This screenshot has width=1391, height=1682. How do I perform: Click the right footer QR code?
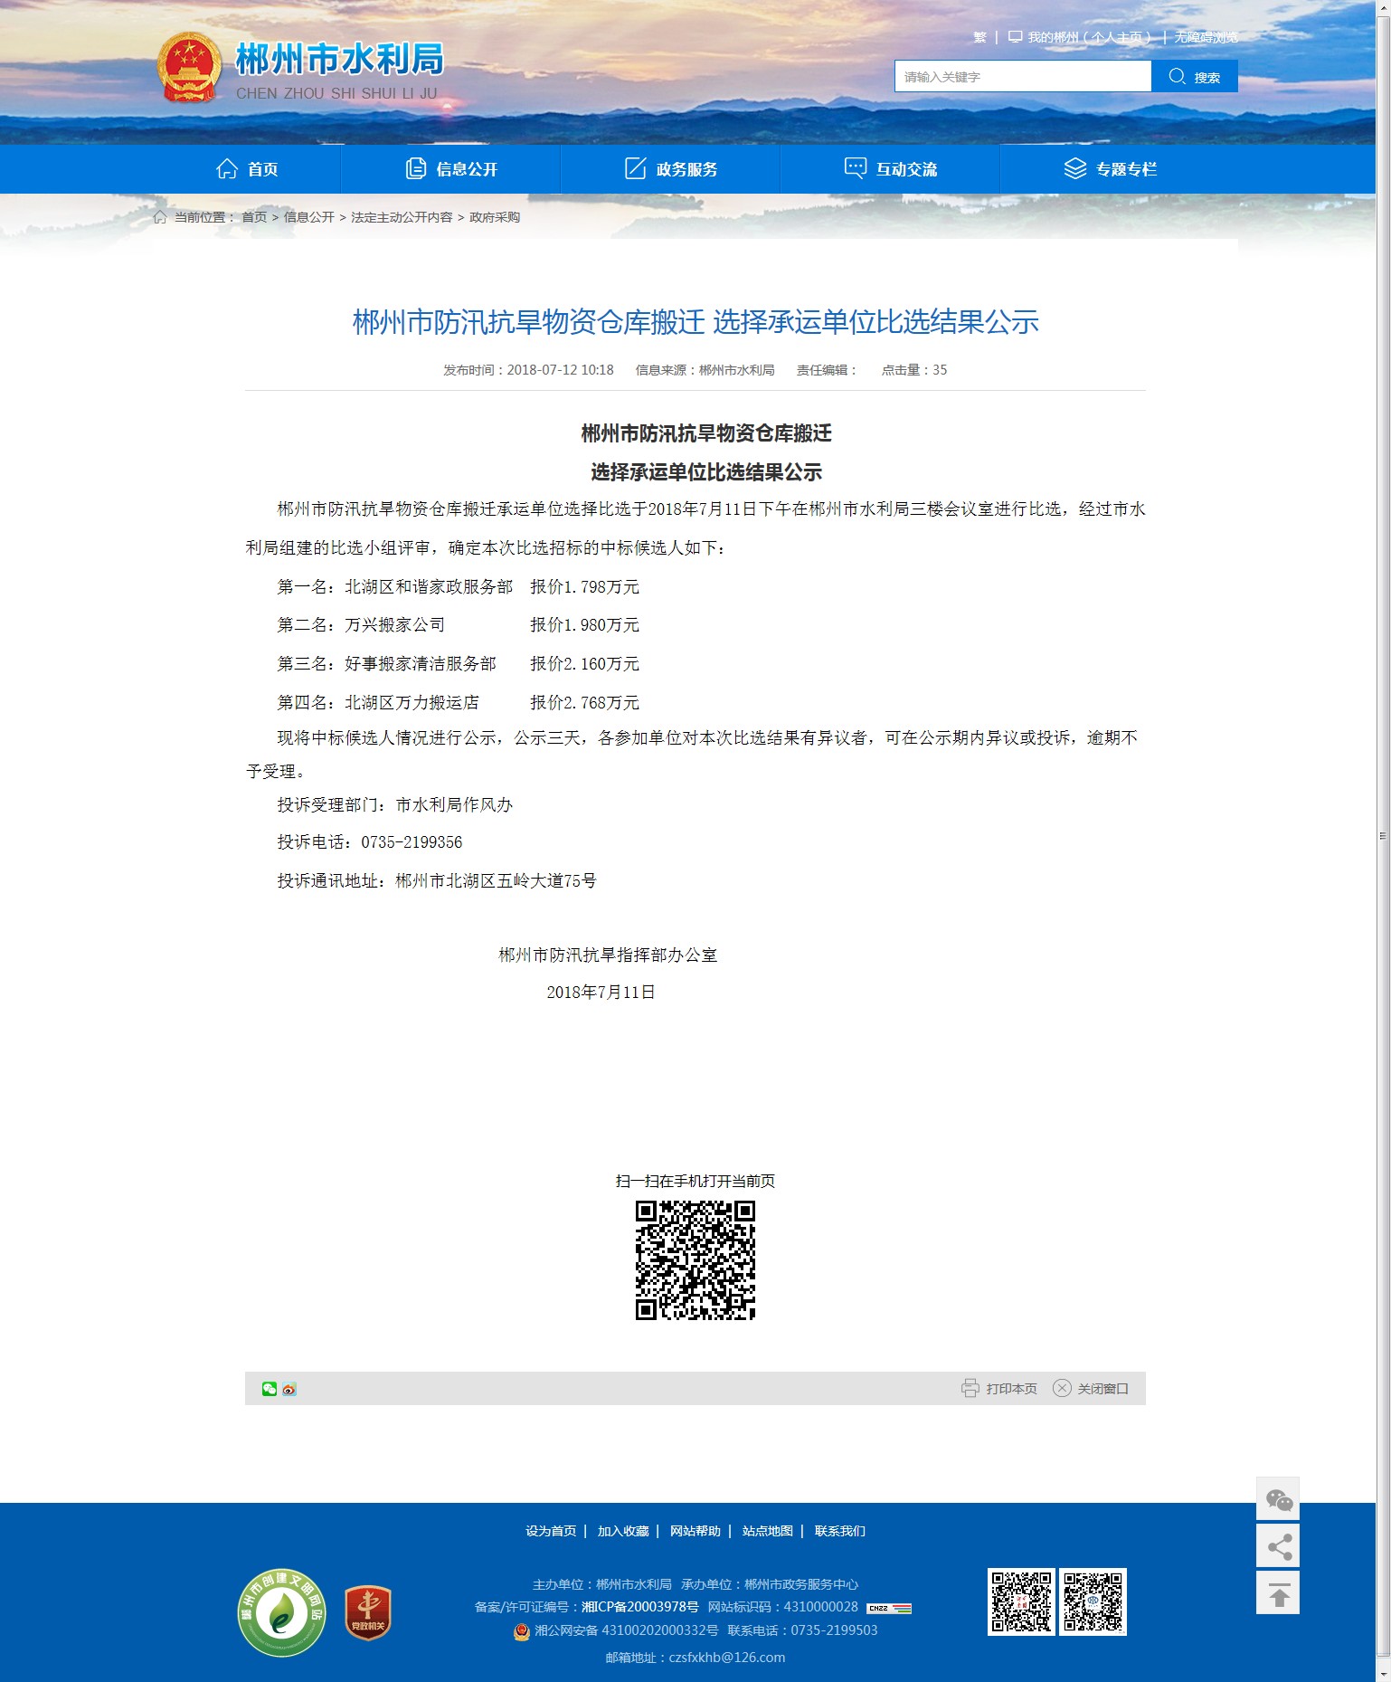(x=1093, y=1601)
